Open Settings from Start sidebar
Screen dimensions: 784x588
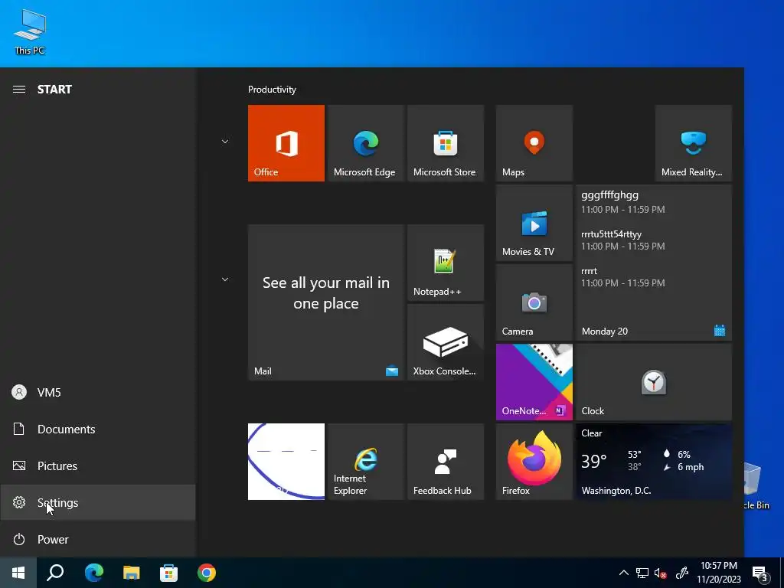click(98, 502)
